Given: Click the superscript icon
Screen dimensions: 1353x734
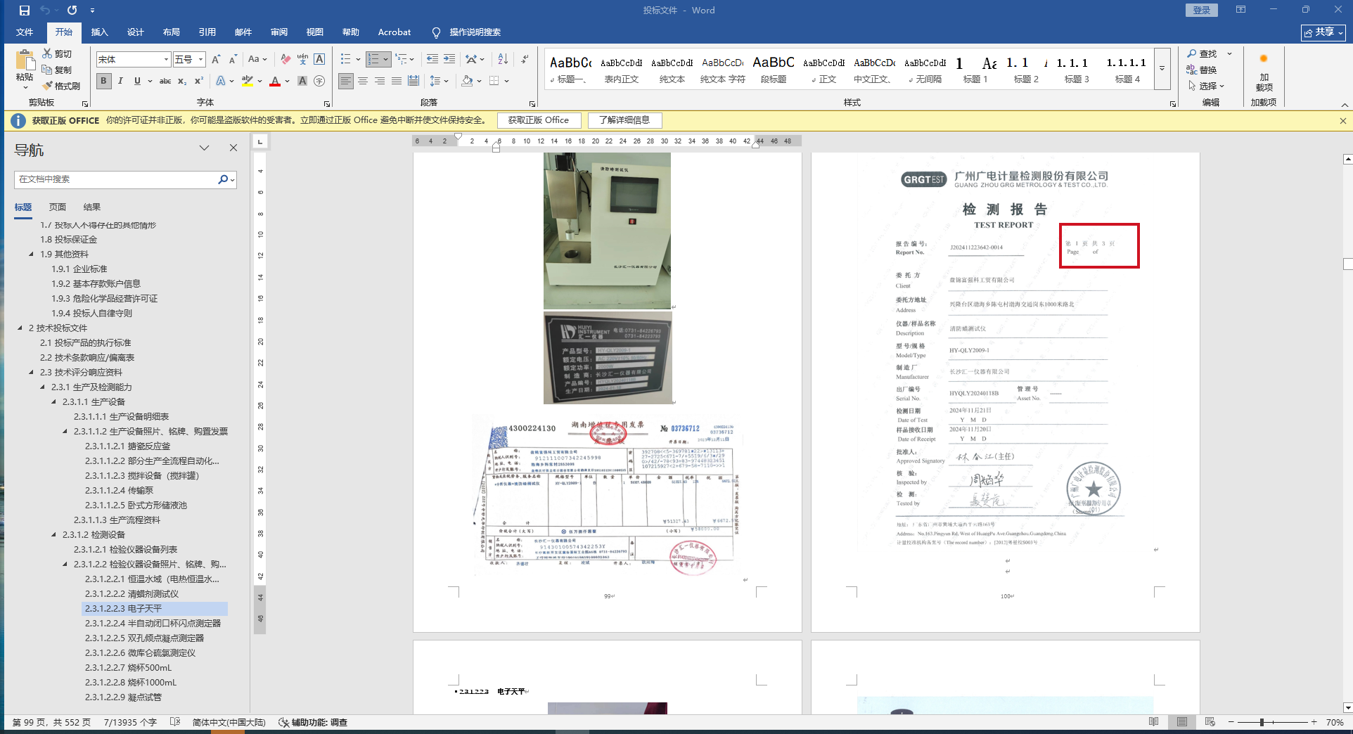Looking at the screenshot, I should 199,81.
